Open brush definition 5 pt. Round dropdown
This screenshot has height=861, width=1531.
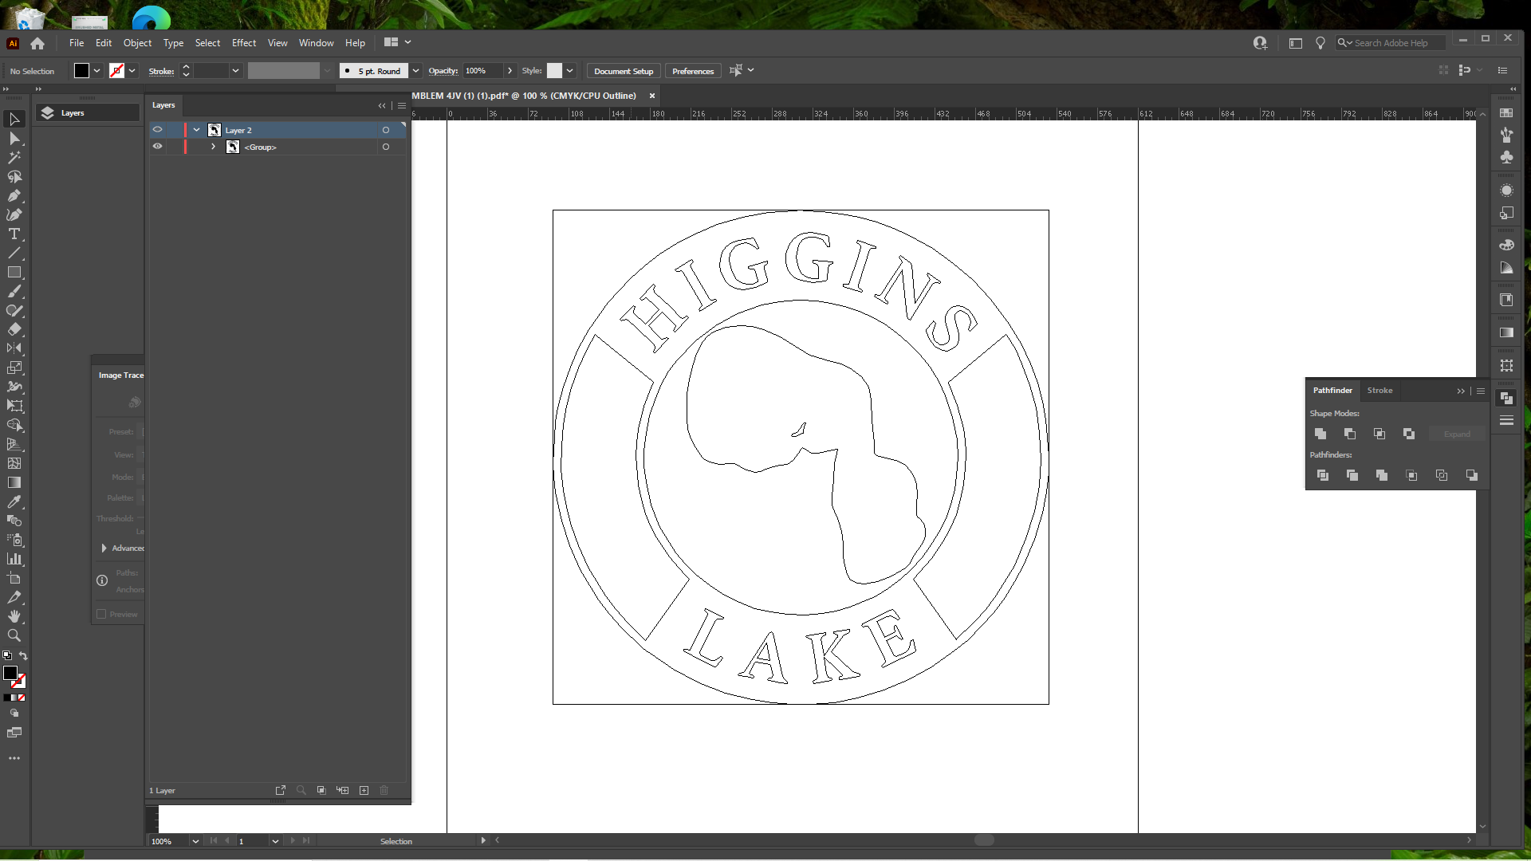416,71
